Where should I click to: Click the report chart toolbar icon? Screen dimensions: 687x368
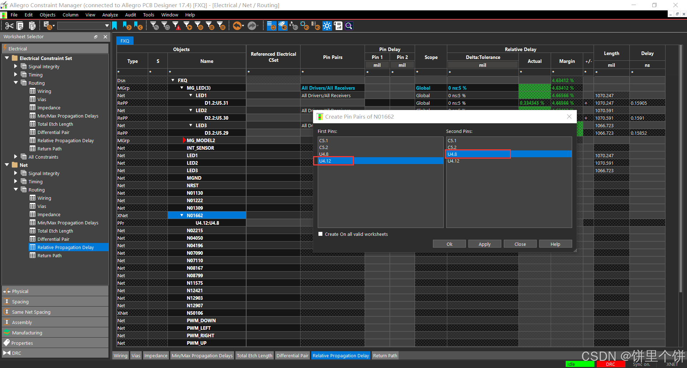point(338,26)
